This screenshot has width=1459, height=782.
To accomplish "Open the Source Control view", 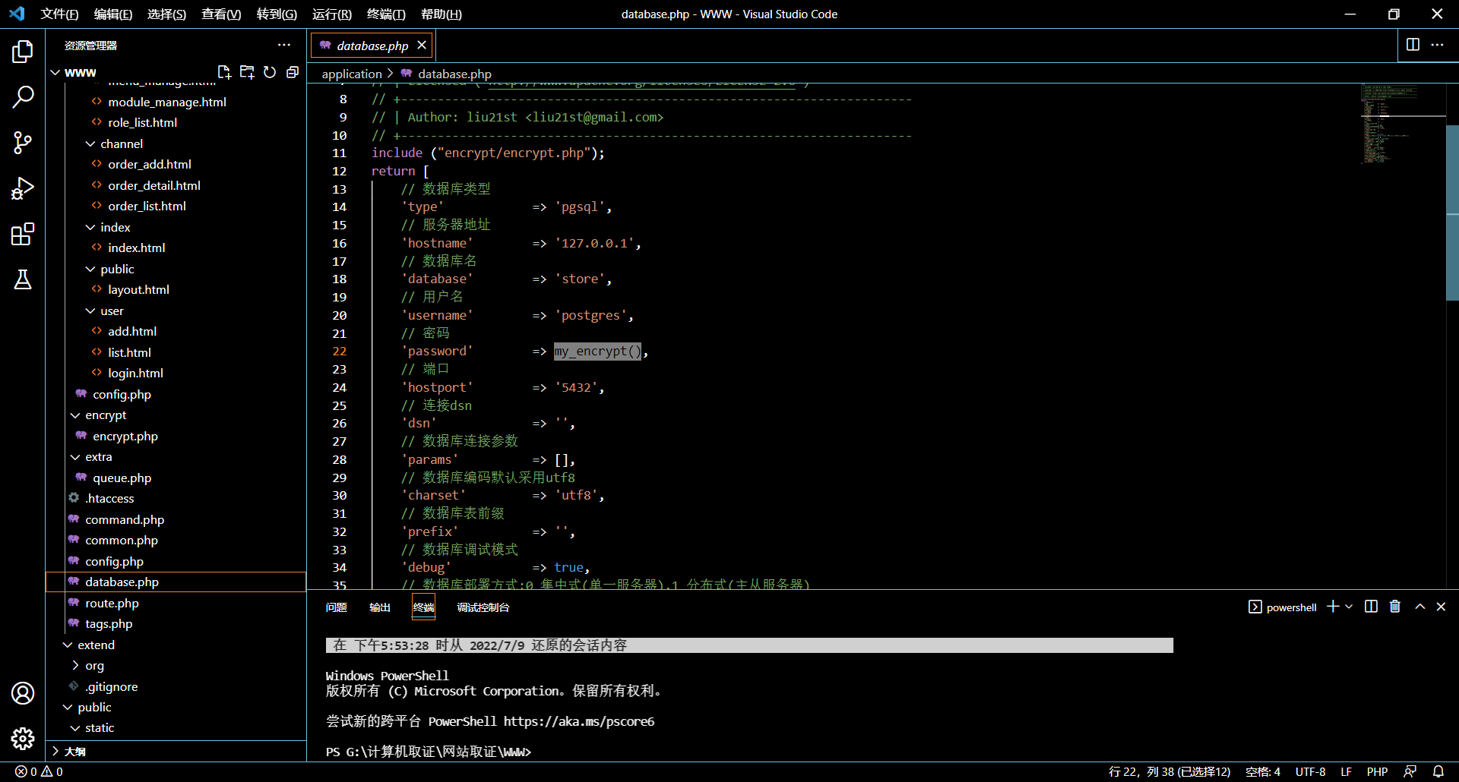I will 23,143.
